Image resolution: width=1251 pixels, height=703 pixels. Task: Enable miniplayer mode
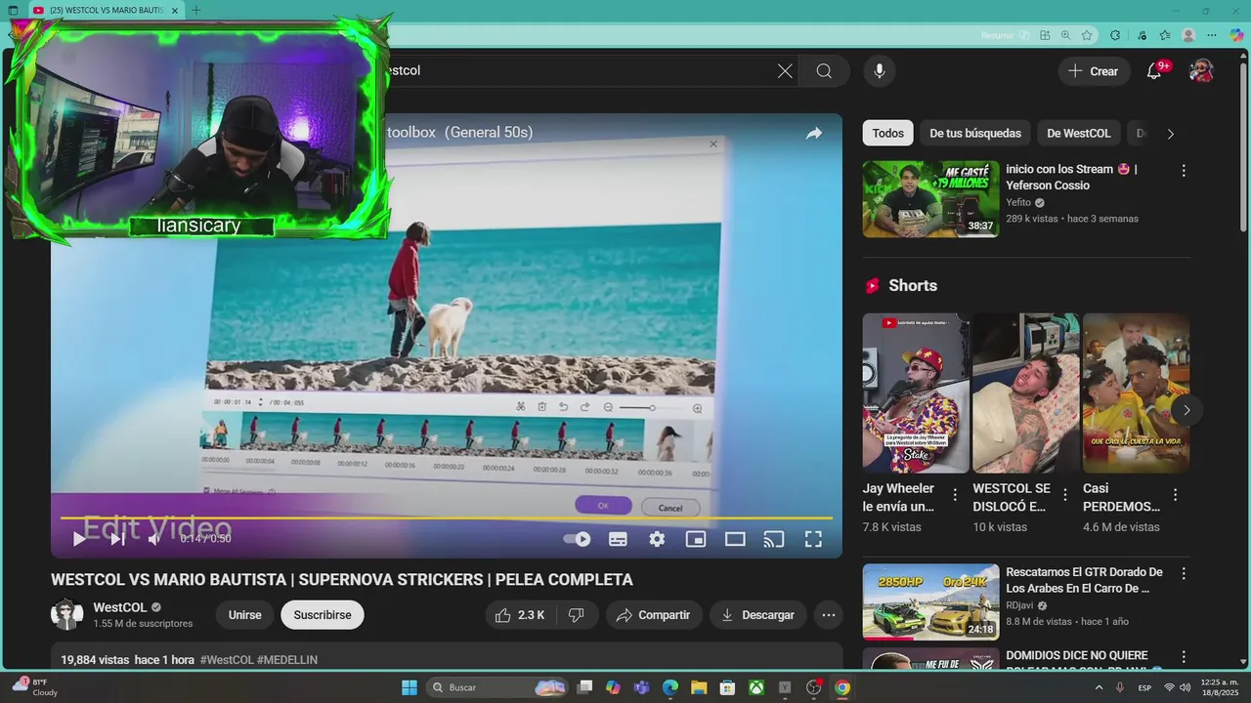tap(696, 539)
